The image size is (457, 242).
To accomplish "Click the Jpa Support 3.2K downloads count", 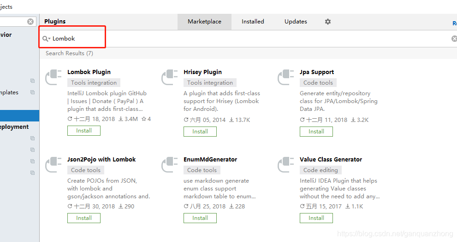I will pos(360,120).
